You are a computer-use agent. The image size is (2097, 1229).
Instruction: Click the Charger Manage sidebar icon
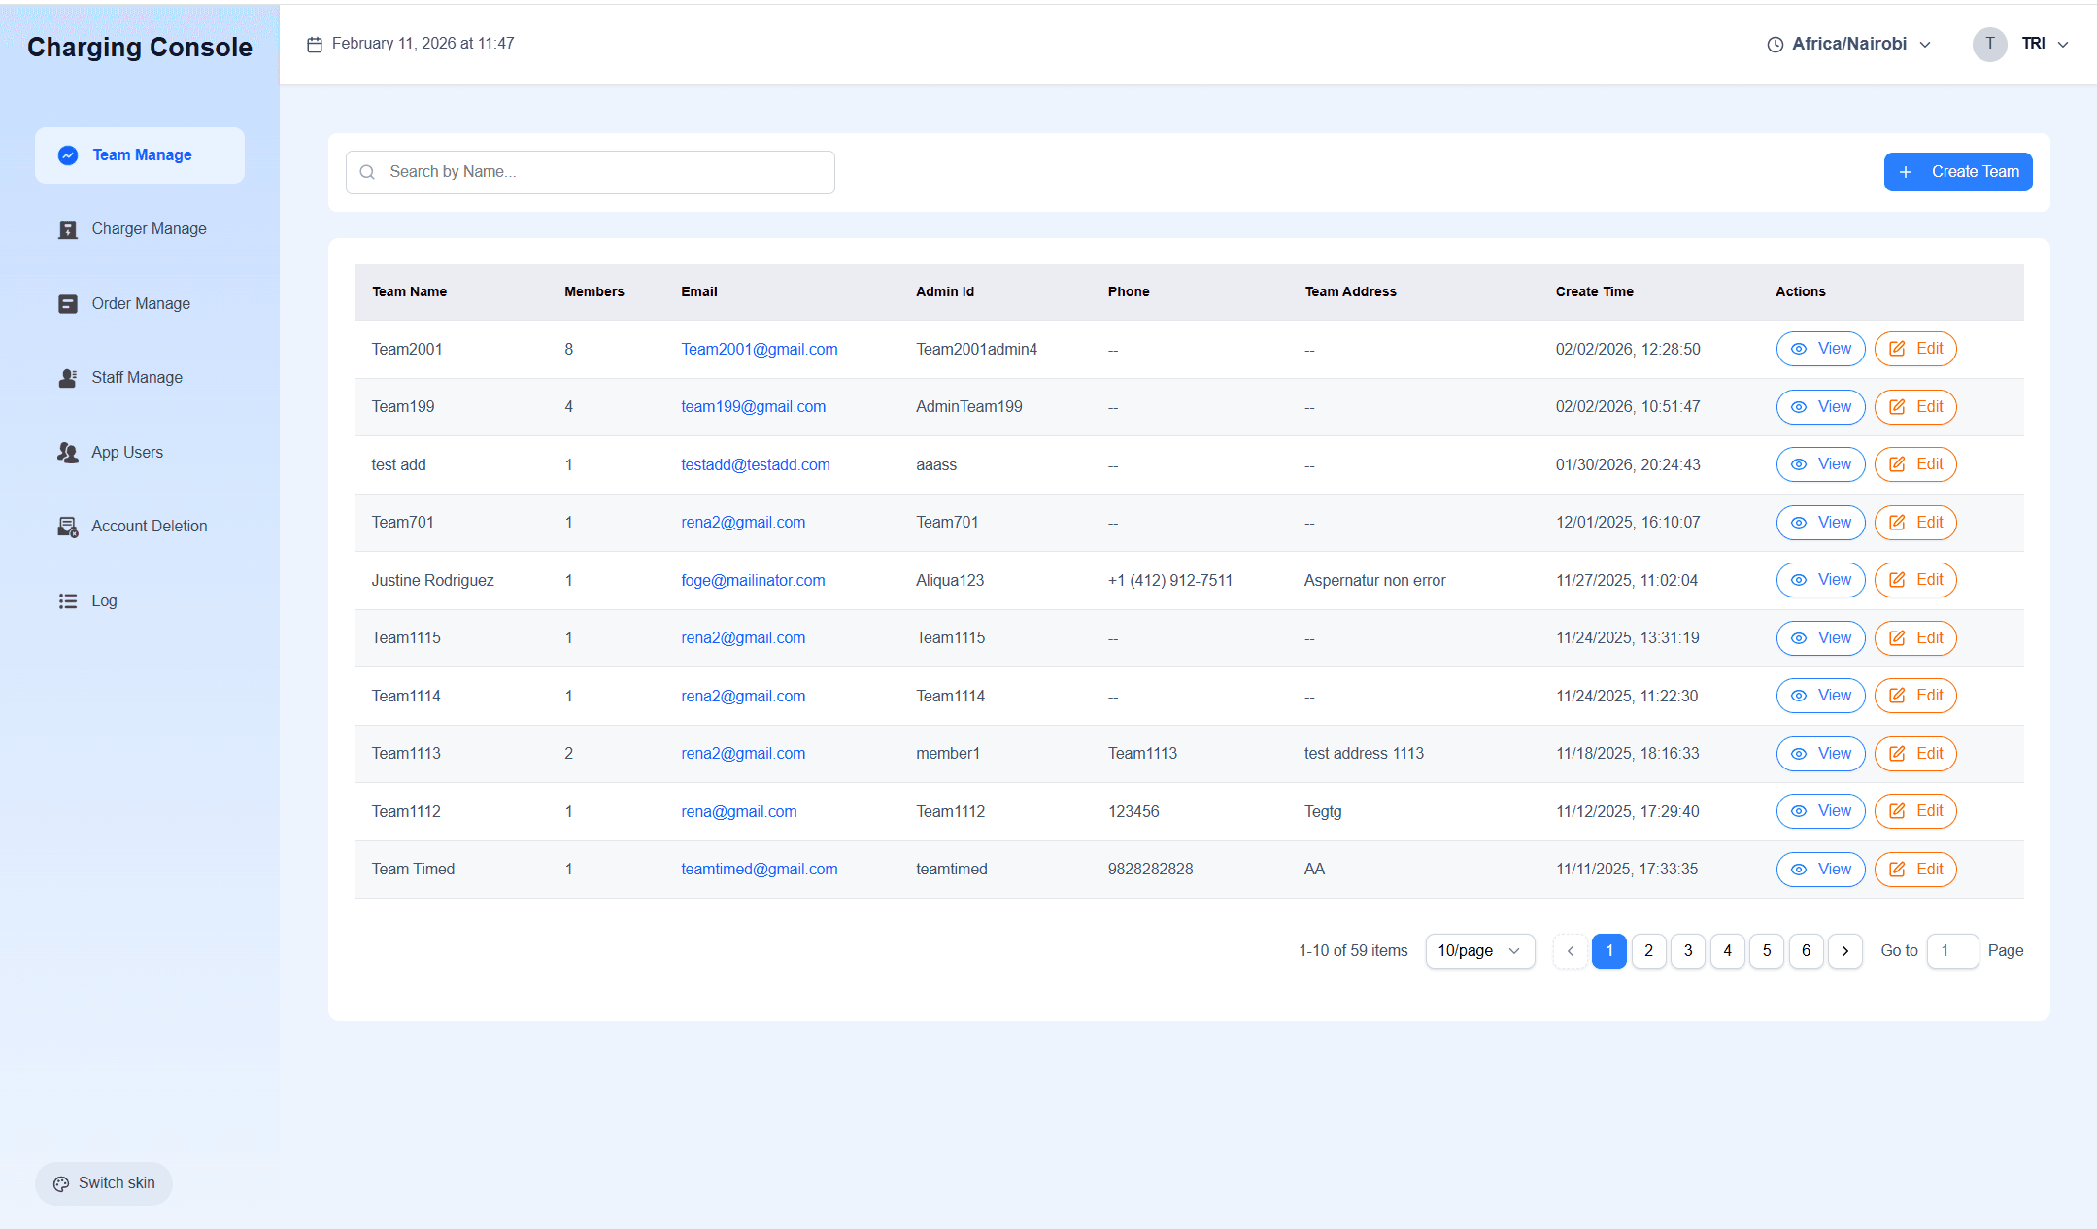click(x=67, y=229)
